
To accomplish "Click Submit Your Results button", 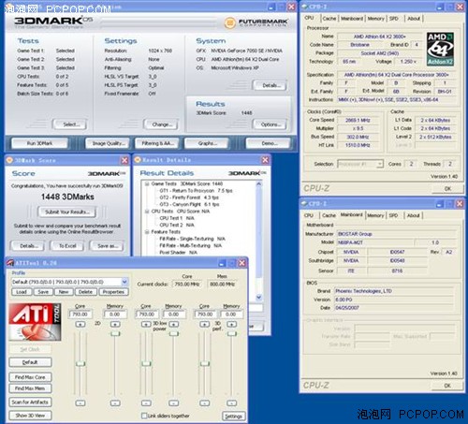I will pos(67,212).
